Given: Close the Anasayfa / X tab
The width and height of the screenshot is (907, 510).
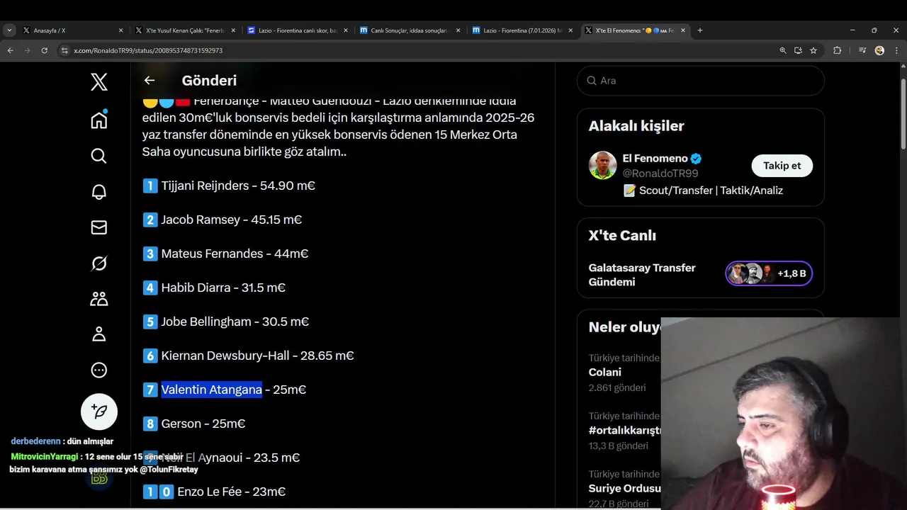Looking at the screenshot, I should [x=120, y=30].
